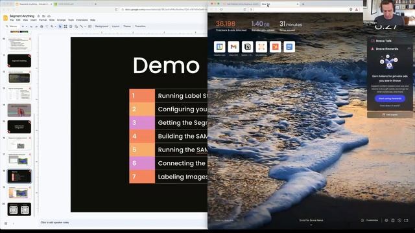
Task: Click the Brave Shields lion icon
Action: [351, 10]
